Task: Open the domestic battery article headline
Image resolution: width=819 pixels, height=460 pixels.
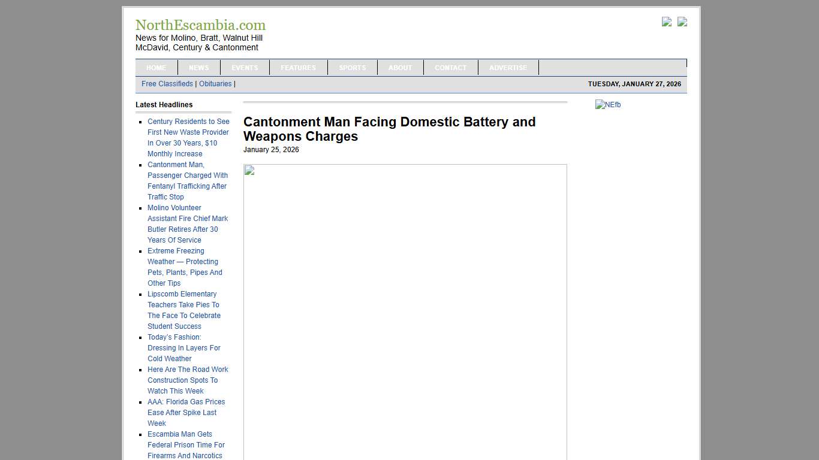Action: click(389, 129)
